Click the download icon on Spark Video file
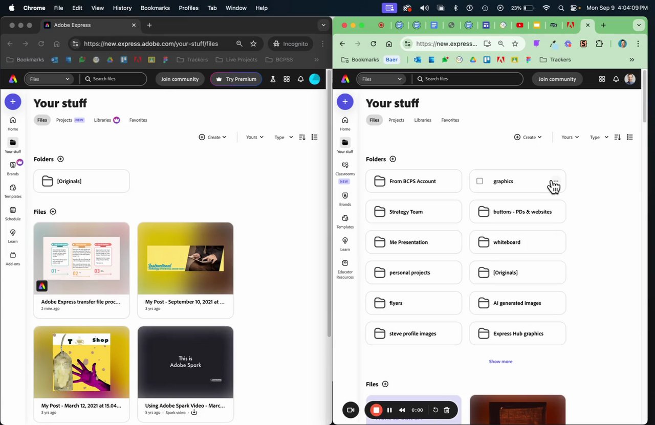 click(194, 412)
